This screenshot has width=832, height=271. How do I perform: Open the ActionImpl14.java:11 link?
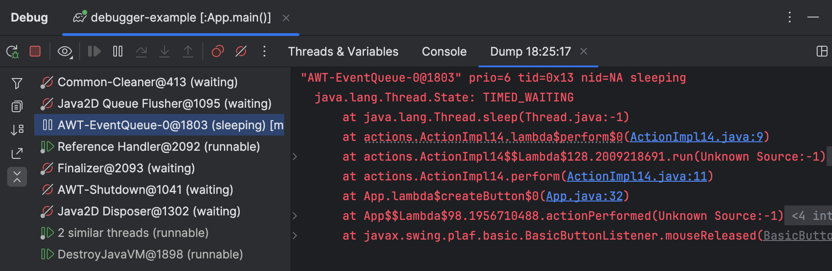coord(637,176)
